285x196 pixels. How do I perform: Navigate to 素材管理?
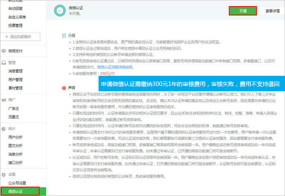[15, 88]
